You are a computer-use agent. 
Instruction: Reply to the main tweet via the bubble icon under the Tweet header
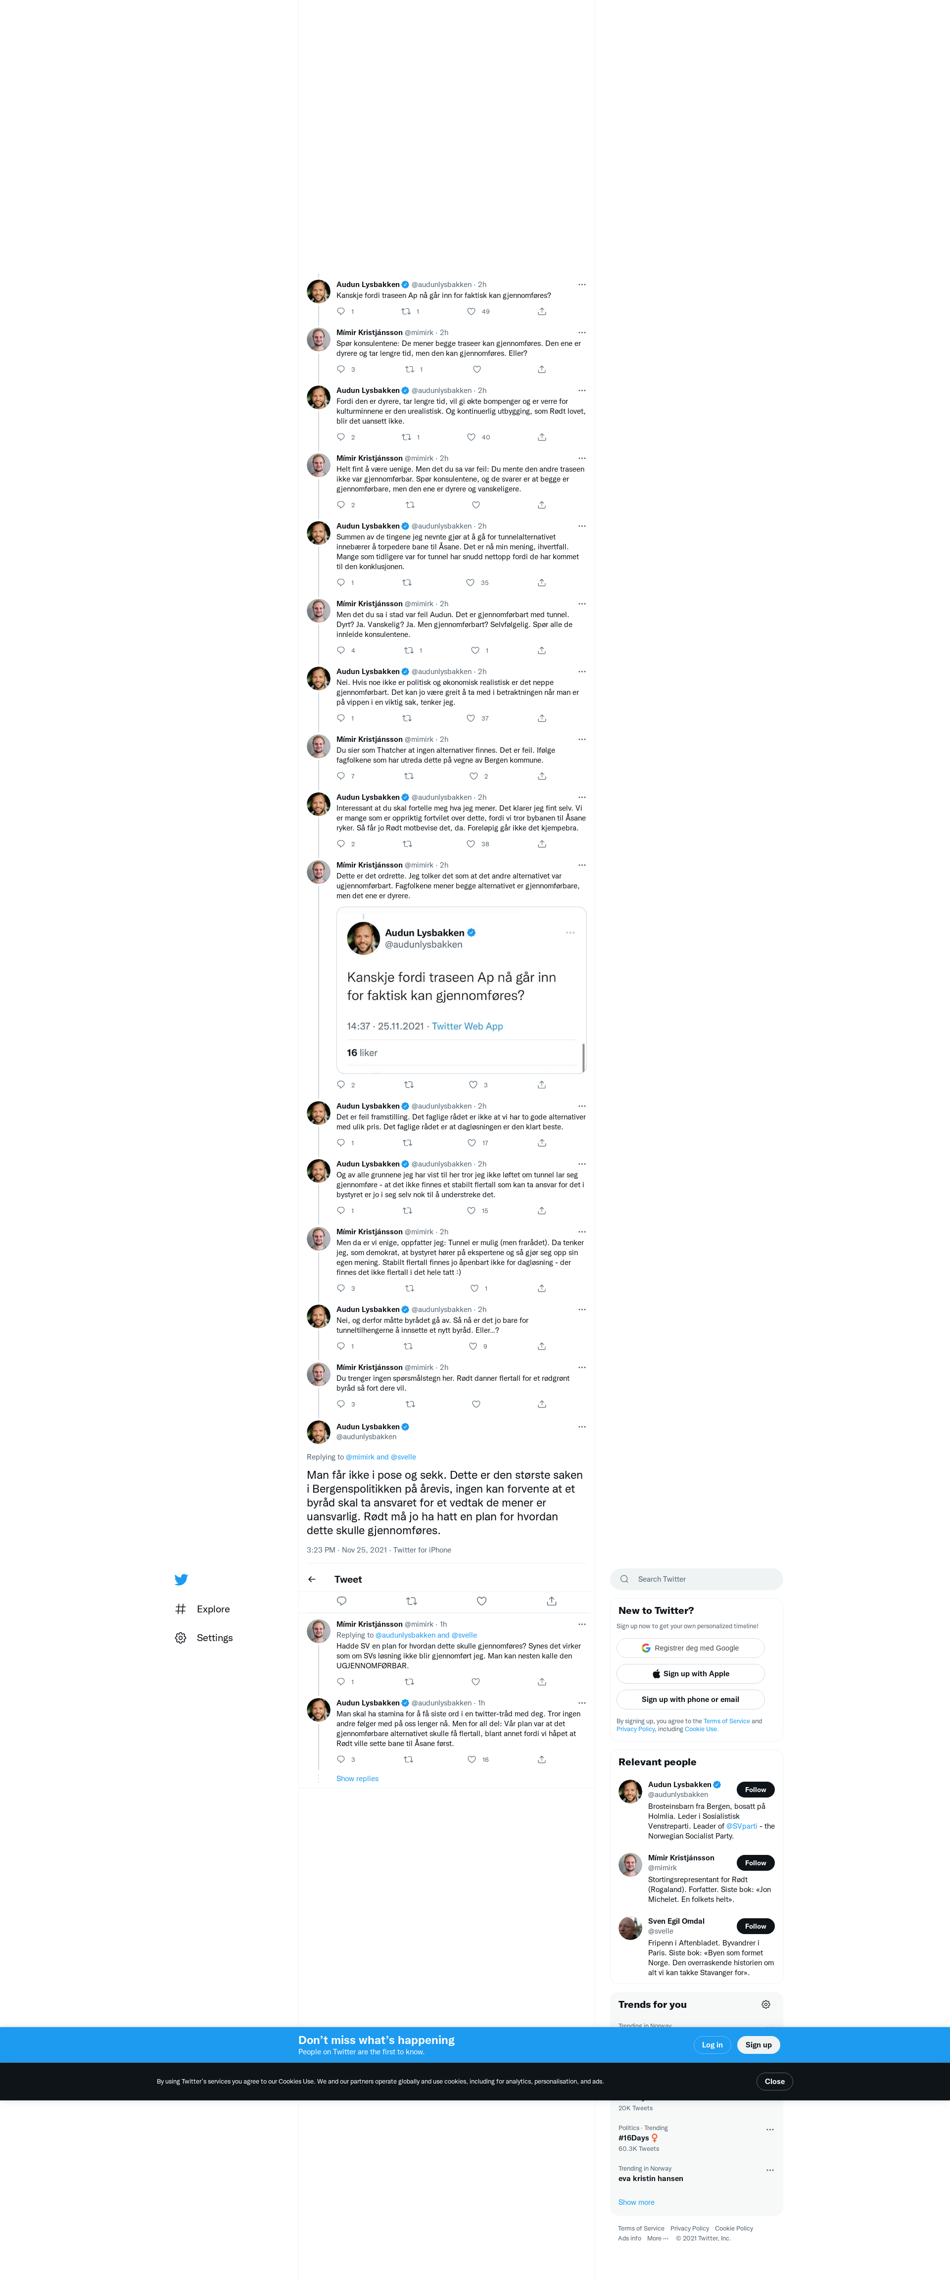pos(341,1601)
